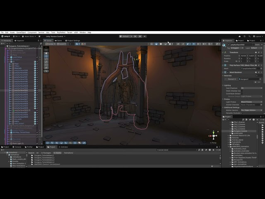Image resolution: width=265 pixels, height=199 pixels.
Task: Open Light Probes dropdown (Blend Probes)
Action: click(x=251, y=102)
